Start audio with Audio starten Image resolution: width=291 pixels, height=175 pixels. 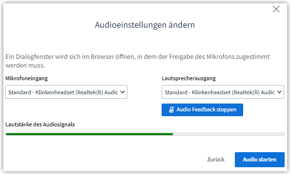(x=260, y=159)
